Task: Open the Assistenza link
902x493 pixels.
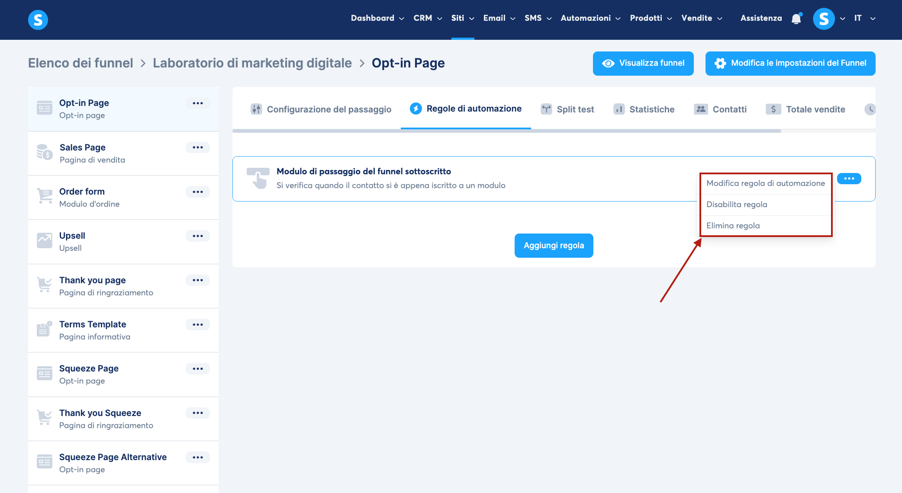Action: click(x=761, y=18)
